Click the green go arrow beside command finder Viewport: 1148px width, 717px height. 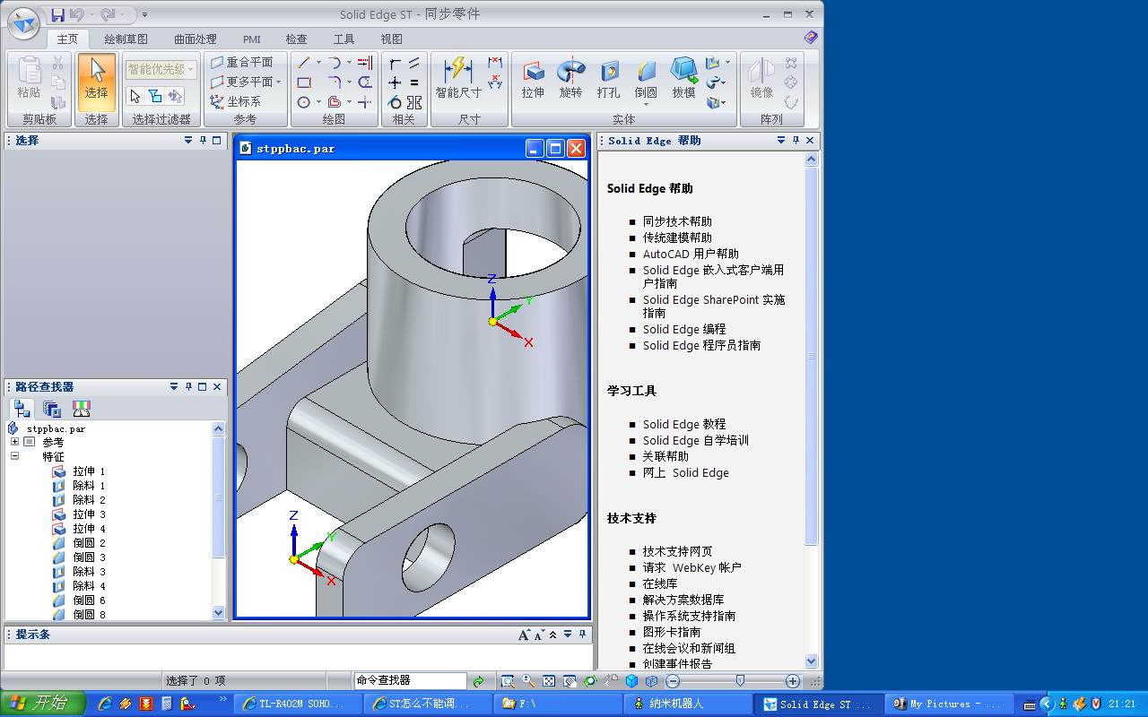click(478, 681)
